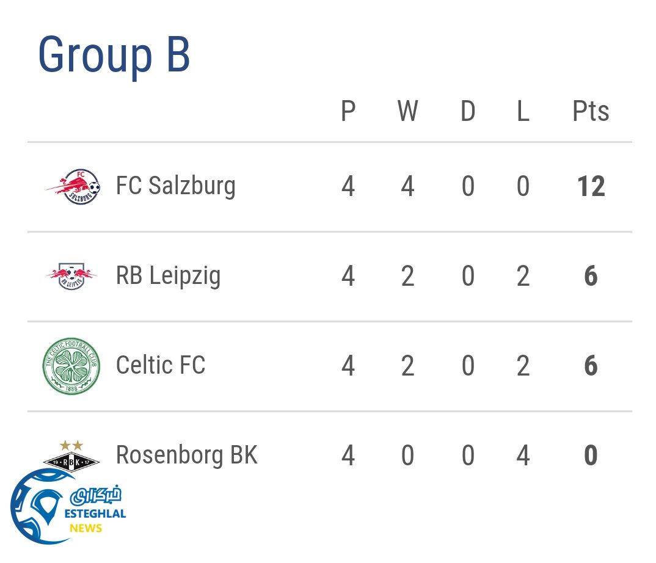Click the Celtic FC green crest
The height and width of the screenshot is (563, 656).
pyautogui.click(x=71, y=366)
